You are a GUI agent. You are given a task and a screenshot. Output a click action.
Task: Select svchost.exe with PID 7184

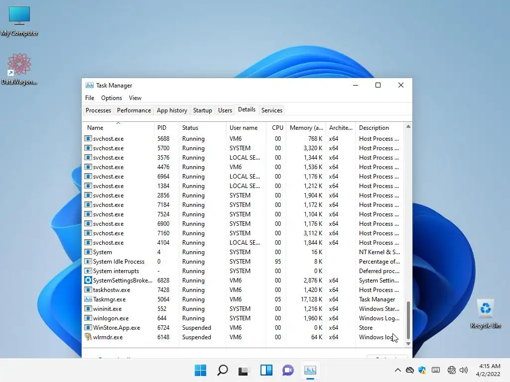243,204
